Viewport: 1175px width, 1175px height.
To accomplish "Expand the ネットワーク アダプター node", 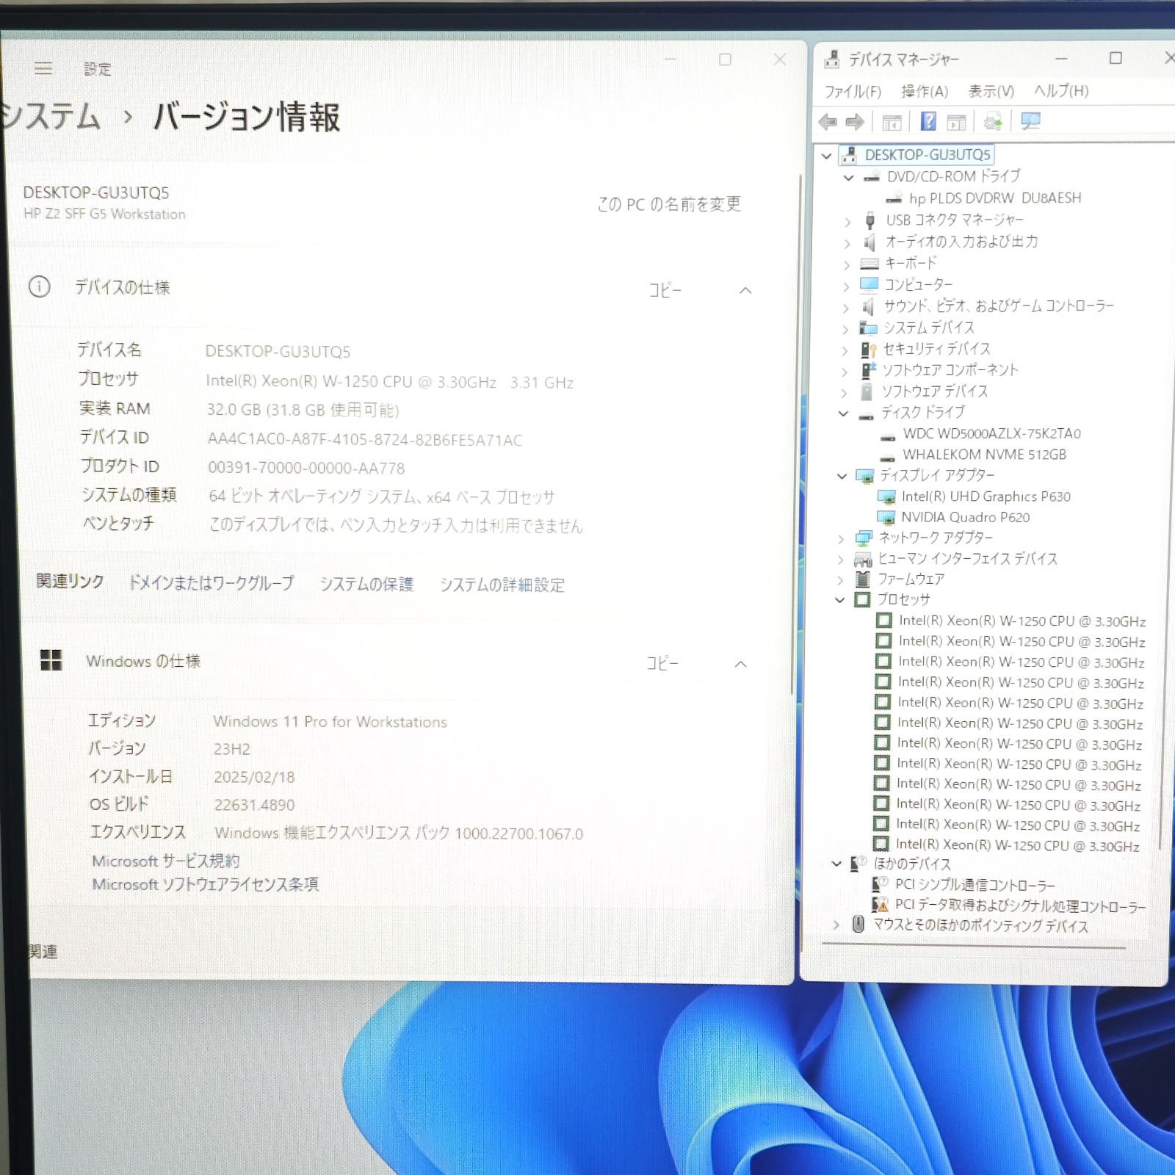I will [x=842, y=539].
